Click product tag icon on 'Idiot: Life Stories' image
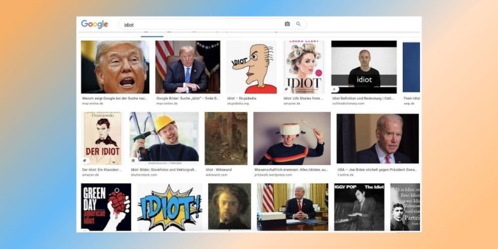Viewport: 498px width, 249px height. [x=287, y=90]
